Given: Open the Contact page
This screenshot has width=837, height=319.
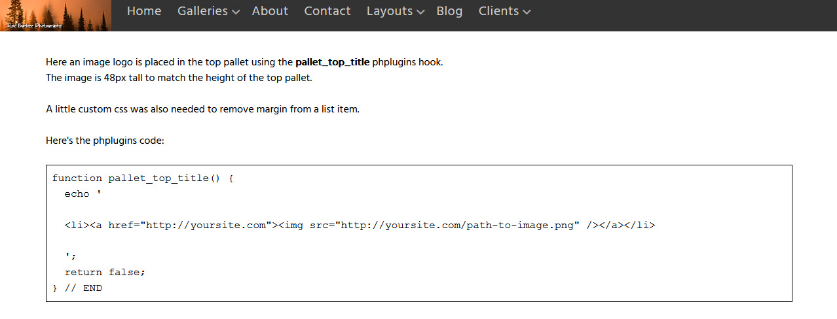Looking at the screenshot, I should pos(327,11).
